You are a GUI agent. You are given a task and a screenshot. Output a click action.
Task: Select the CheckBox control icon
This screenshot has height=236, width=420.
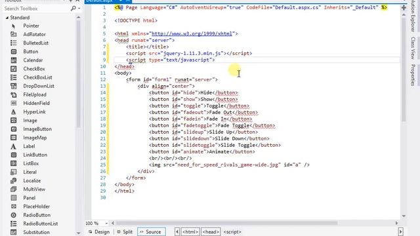pos(13,69)
